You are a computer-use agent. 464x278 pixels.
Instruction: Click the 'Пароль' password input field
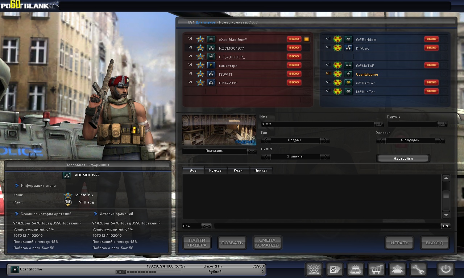413,124
